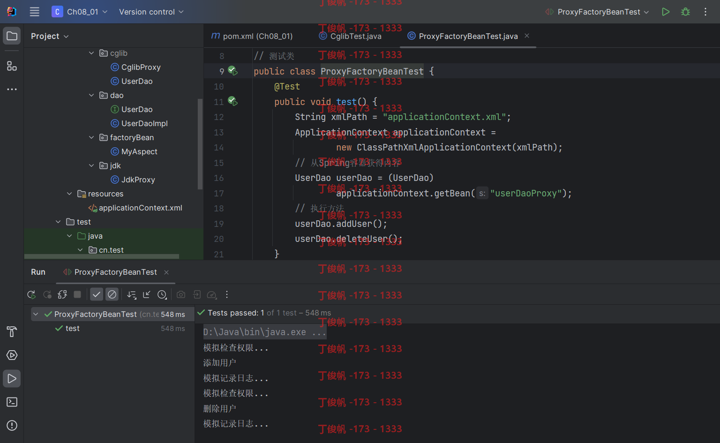Open the Project tool window icon
The width and height of the screenshot is (720, 443).
tap(12, 36)
